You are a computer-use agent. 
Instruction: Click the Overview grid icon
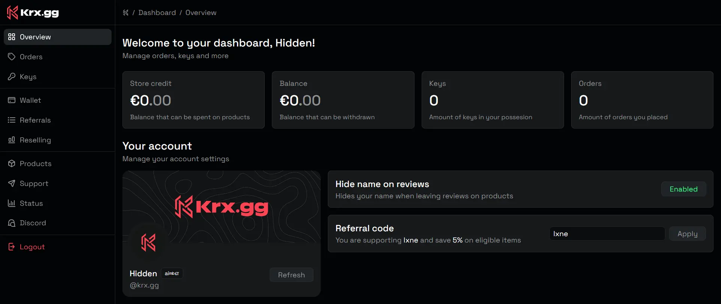12,37
